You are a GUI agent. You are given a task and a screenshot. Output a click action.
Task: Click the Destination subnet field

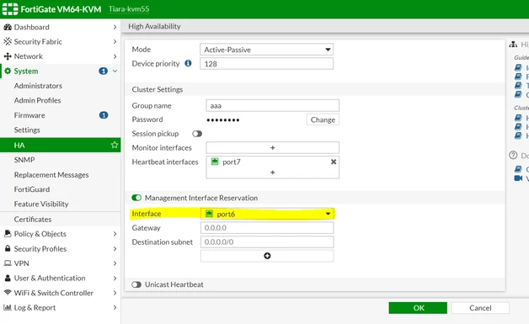[267, 242]
